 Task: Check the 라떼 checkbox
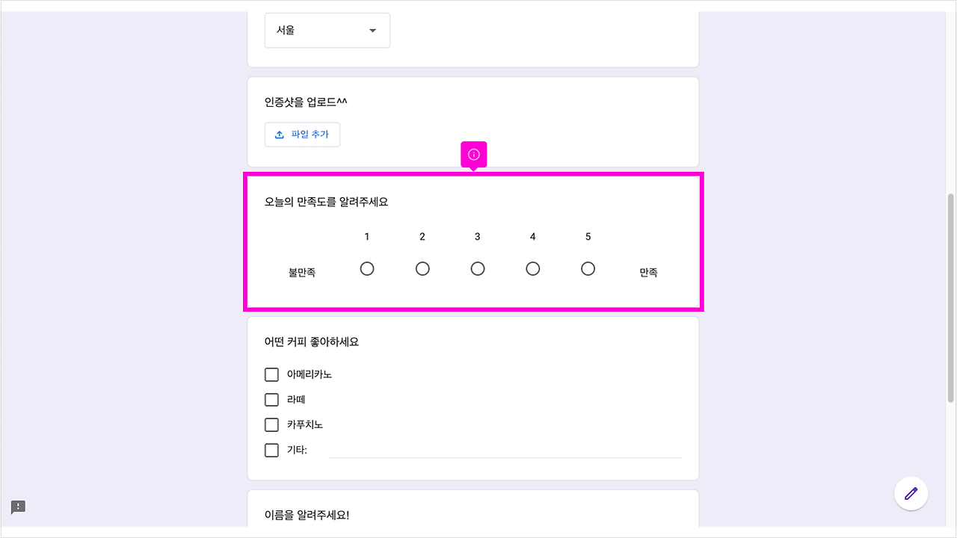(271, 399)
